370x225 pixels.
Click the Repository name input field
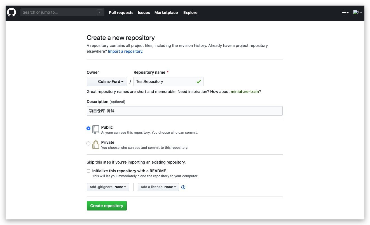coord(168,82)
